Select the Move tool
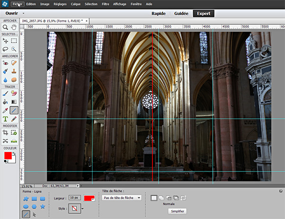The image size is (285, 219). pyautogui.click(x=5, y=40)
